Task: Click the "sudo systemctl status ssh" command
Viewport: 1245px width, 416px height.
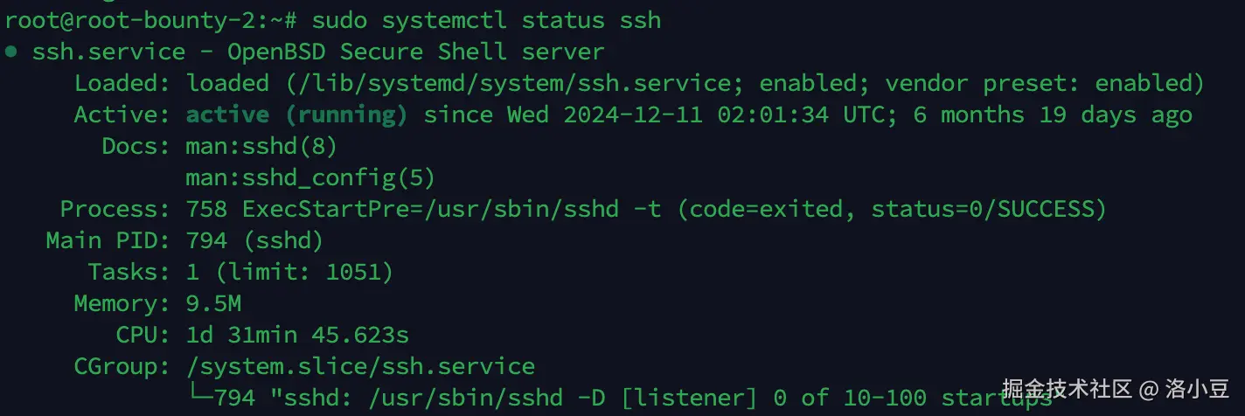Action: pyautogui.click(x=486, y=20)
